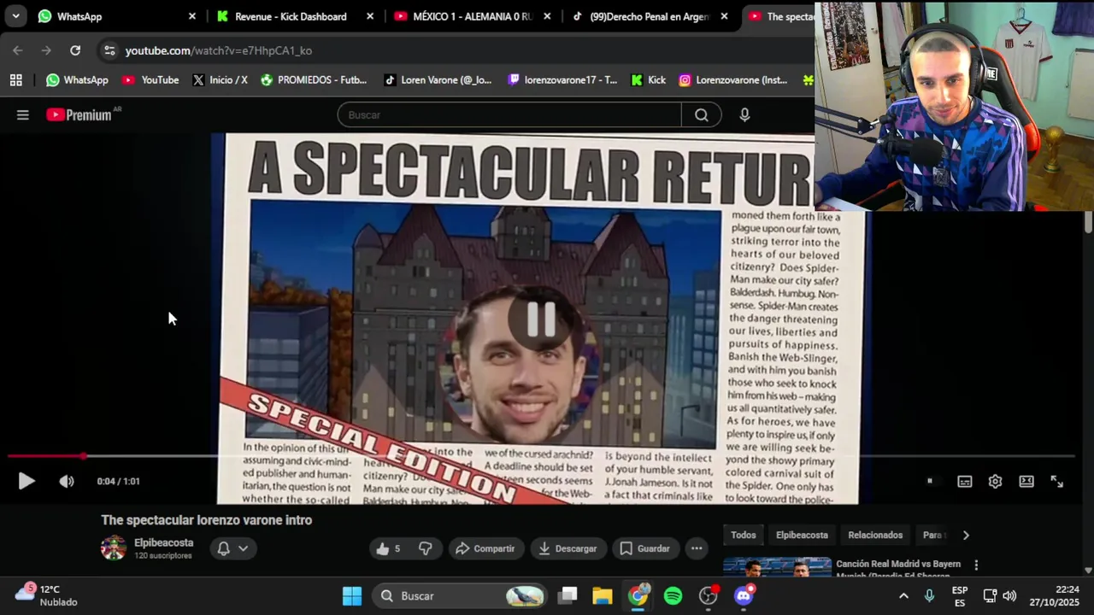
Task: Select the Elpibeacosta filter chip
Action: tap(802, 535)
